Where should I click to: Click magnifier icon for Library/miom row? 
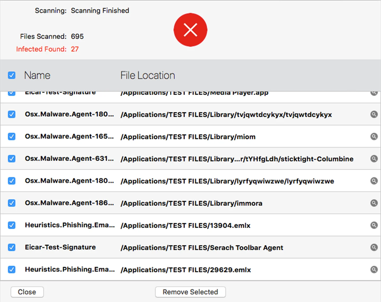click(374, 136)
